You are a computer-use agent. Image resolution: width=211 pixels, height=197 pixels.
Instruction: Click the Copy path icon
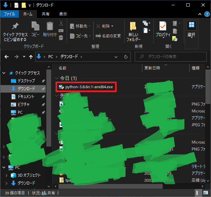(61, 31)
